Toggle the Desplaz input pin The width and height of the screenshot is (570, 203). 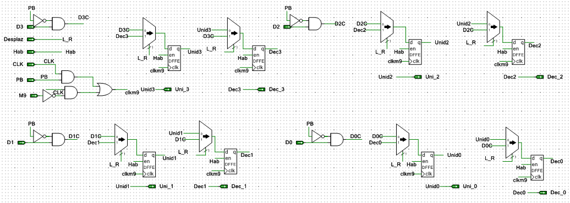click(x=31, y=39)
